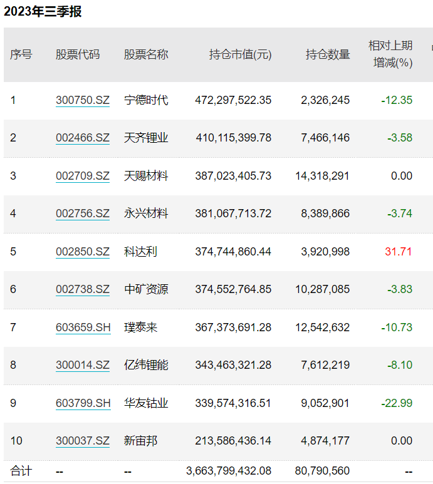433x484 pixels.
Task: Click the 序号 column header
Action: [x=21, y=54]
